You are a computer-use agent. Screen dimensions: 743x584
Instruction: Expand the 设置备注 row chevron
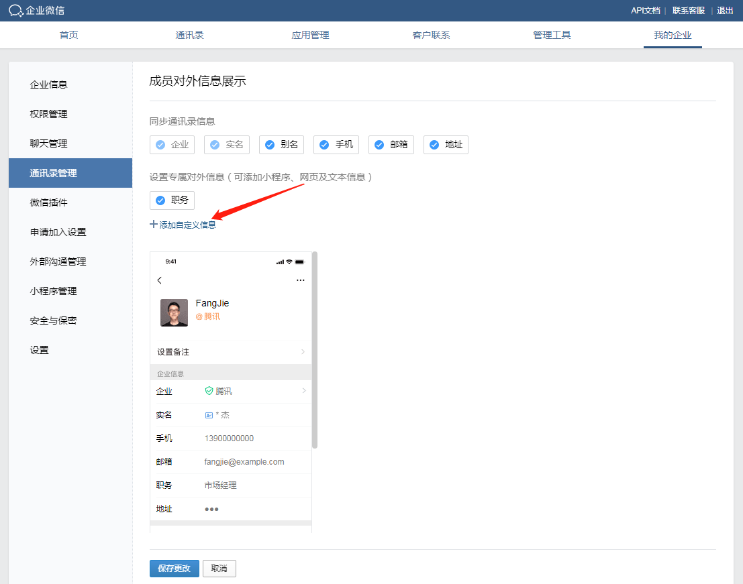click(x=303, y=351)
